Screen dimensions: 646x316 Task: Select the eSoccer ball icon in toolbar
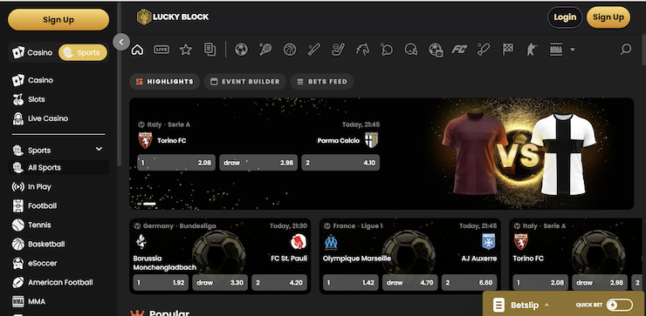(436, 50)
